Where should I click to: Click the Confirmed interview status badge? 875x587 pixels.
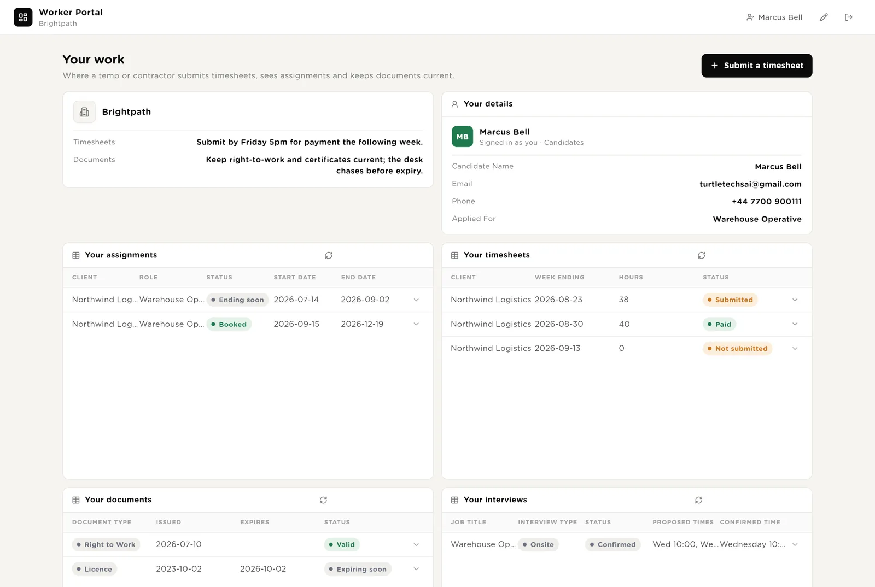tap(613, 545)
